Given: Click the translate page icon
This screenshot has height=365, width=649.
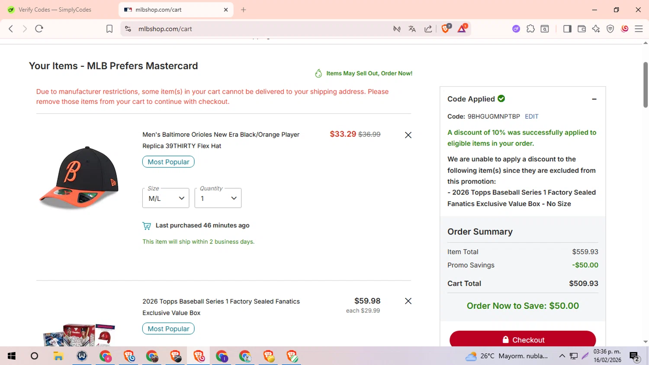Looking at the screenshot, I should coord(412,29).
